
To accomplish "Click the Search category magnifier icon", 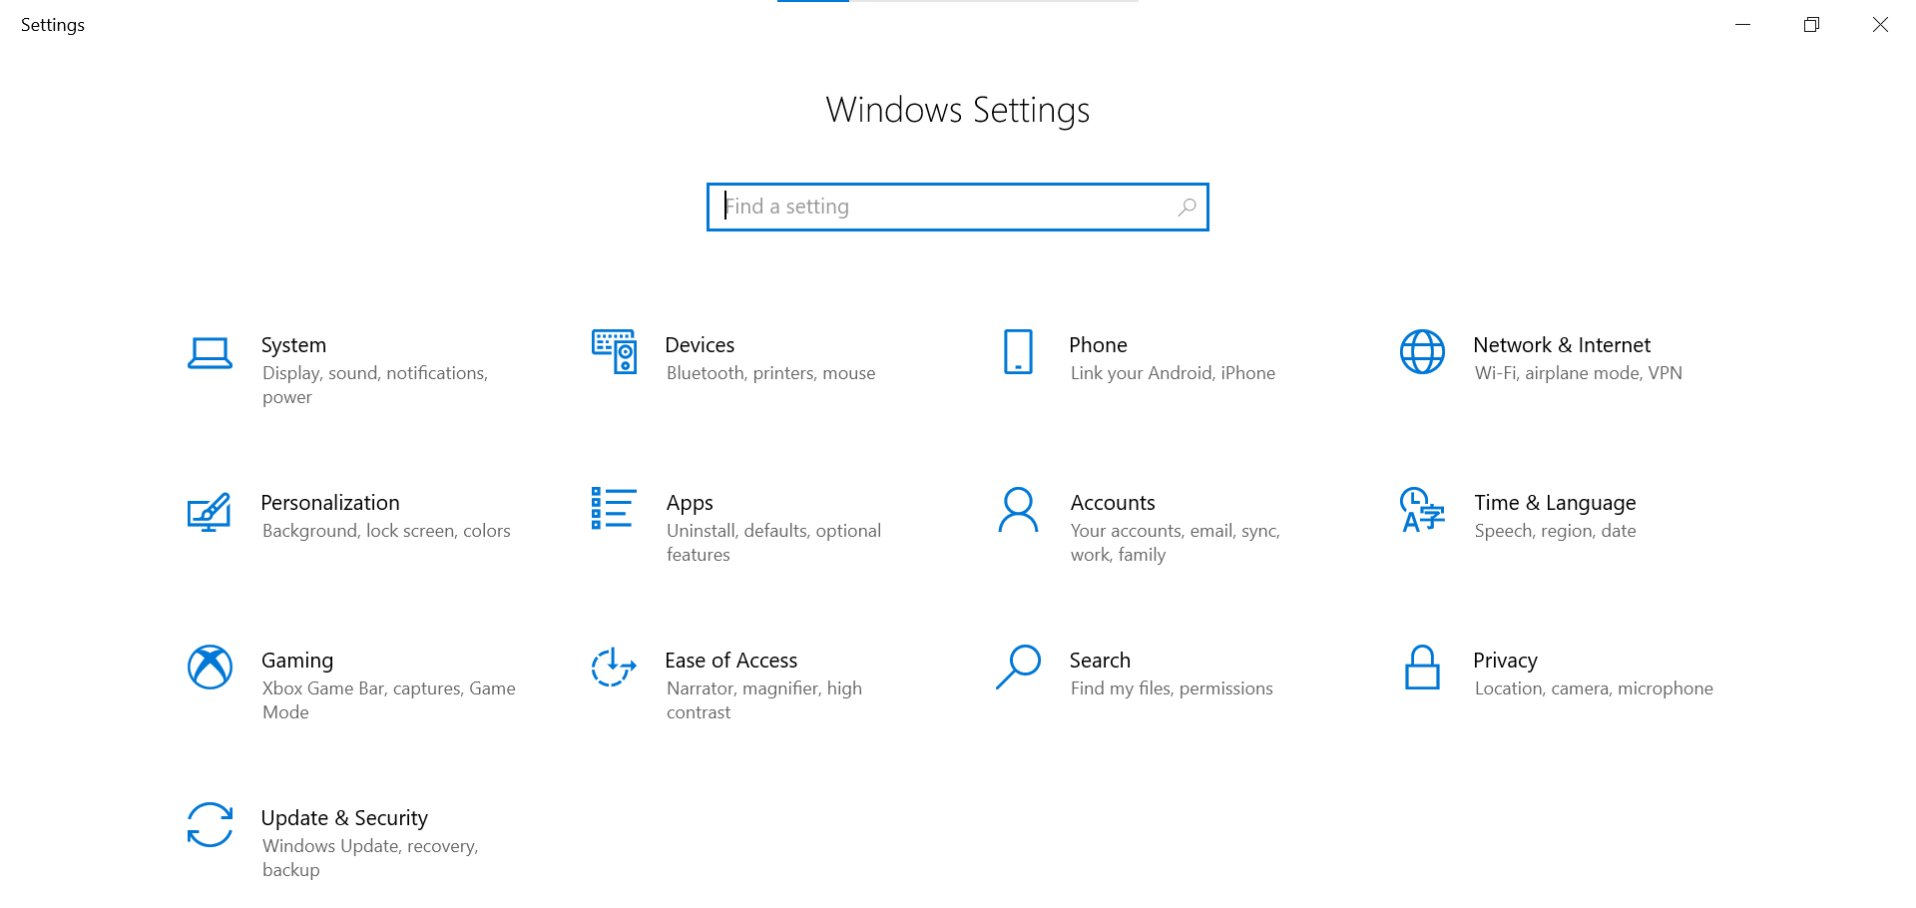I will coord(1018,667).
